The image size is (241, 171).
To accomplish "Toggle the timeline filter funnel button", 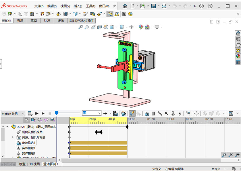I will pyautogui.click(x=27, y=120).
